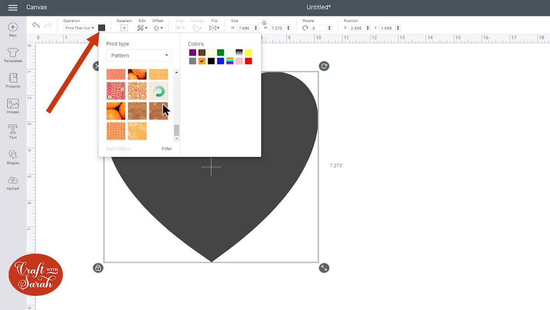Click the New project icon
Viewport: 550px width, 310px height.
pyautogui.click(x=13, y=27)
